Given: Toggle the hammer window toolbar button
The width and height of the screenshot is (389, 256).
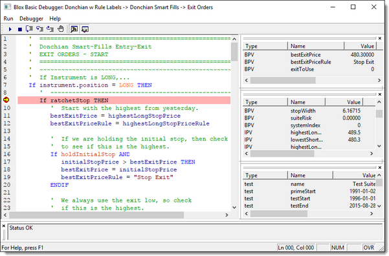Looking at the screenshot, I should tap(74, 29).
